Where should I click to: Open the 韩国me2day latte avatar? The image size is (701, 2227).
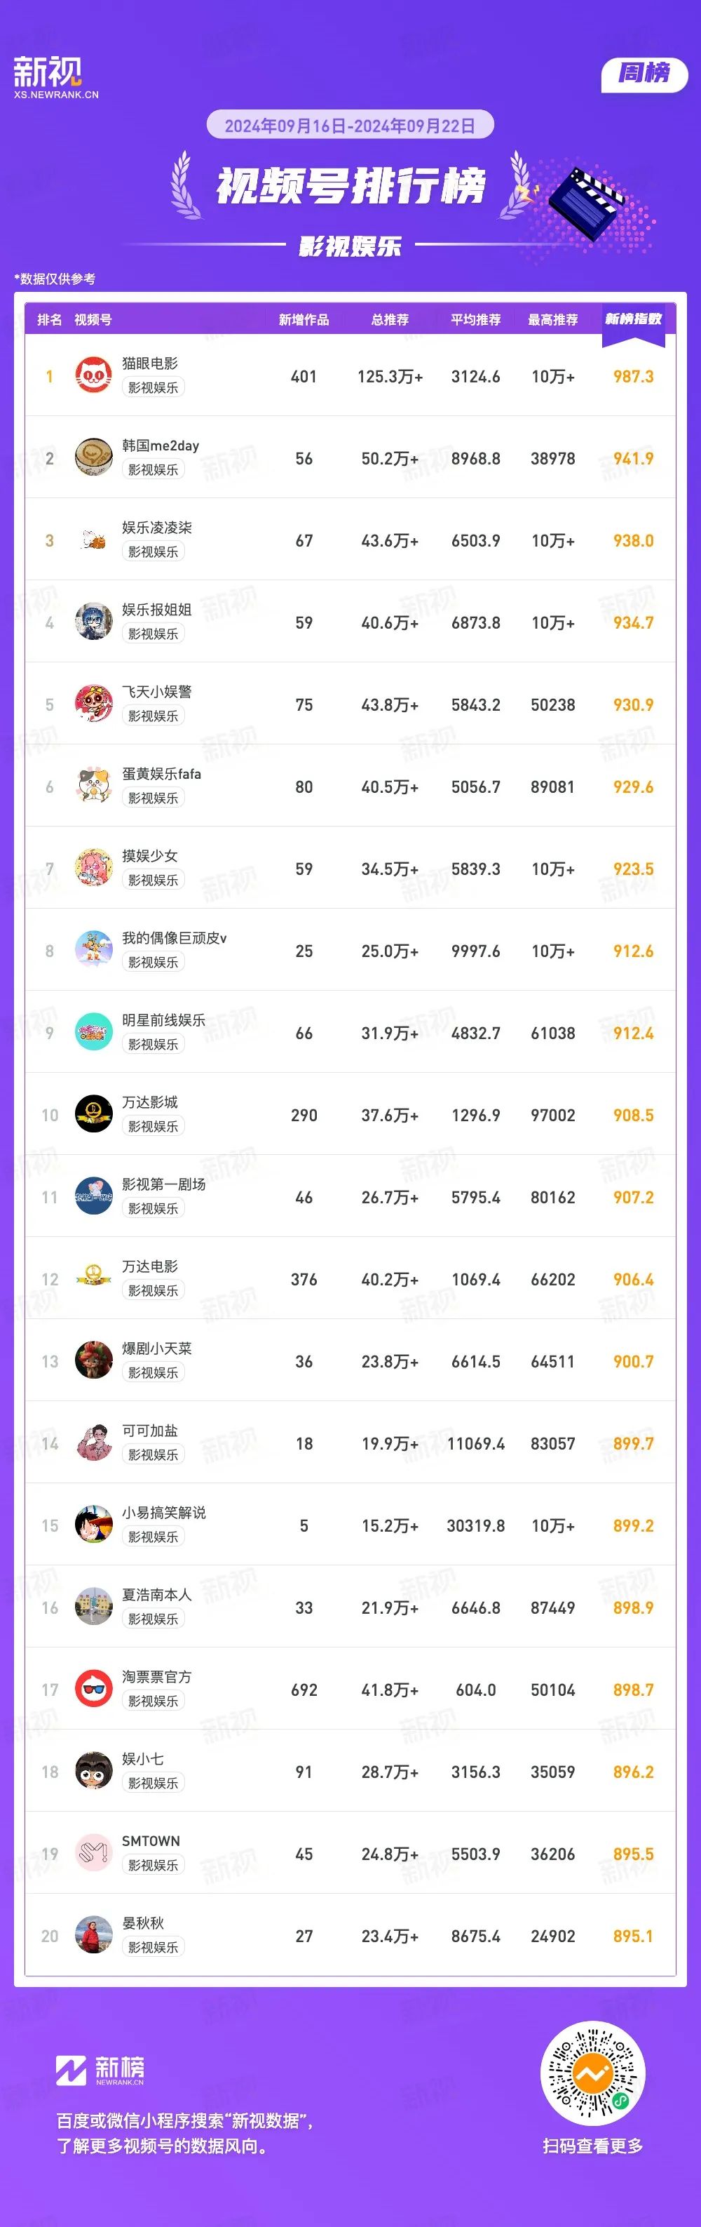tap(93, 457)
